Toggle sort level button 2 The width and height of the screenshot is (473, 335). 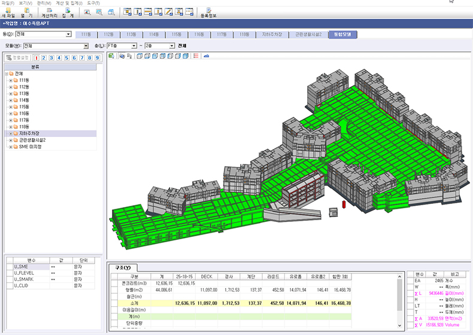[44, 58]
